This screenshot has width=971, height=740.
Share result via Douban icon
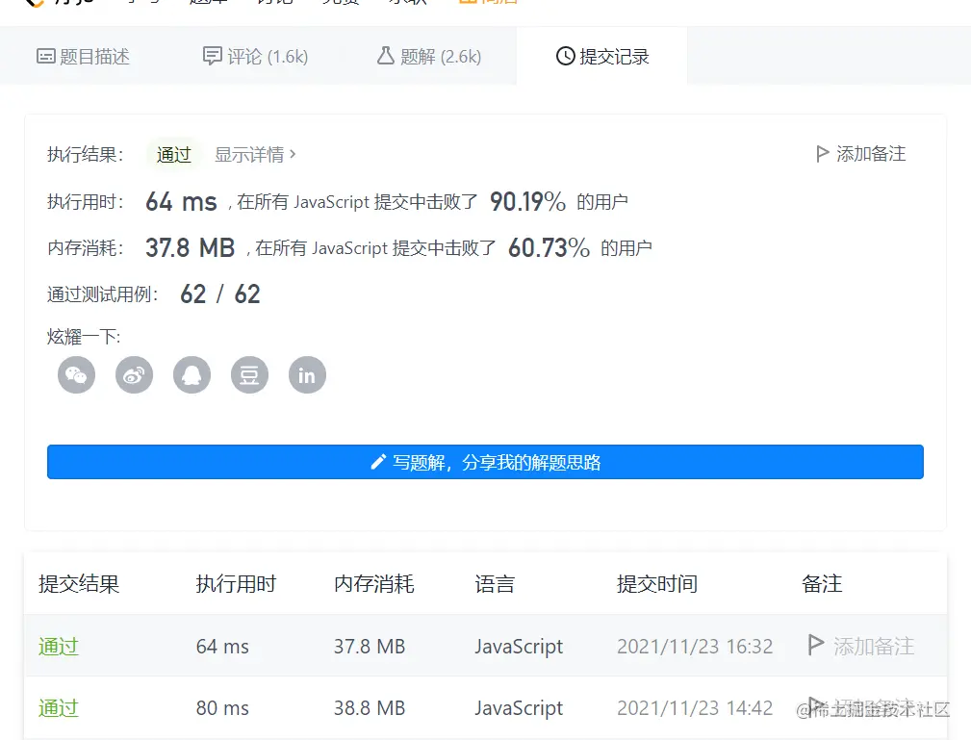pos(249,374)
